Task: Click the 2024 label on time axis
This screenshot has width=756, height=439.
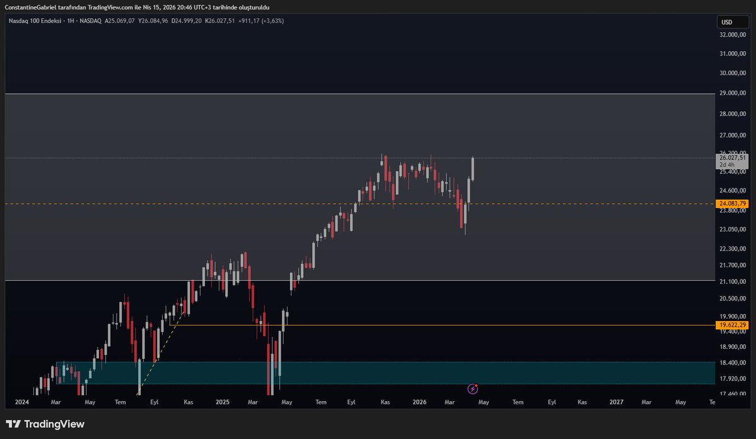Action: click(21, 402)
